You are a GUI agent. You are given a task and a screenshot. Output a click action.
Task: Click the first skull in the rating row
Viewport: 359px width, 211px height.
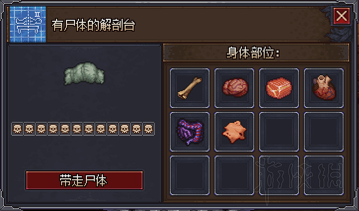17,129
